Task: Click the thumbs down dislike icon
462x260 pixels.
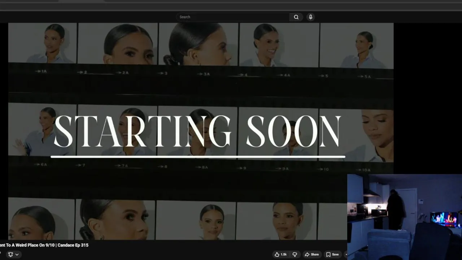Action: point(295,255)
